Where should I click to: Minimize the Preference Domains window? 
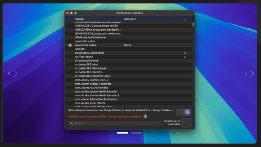point(71,13)
